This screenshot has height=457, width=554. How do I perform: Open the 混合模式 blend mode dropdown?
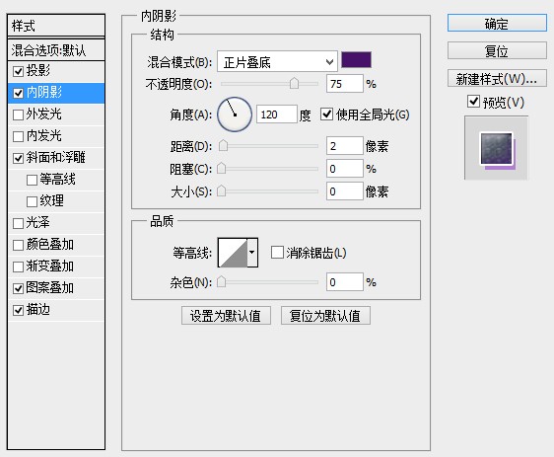(x=277, y=62)
